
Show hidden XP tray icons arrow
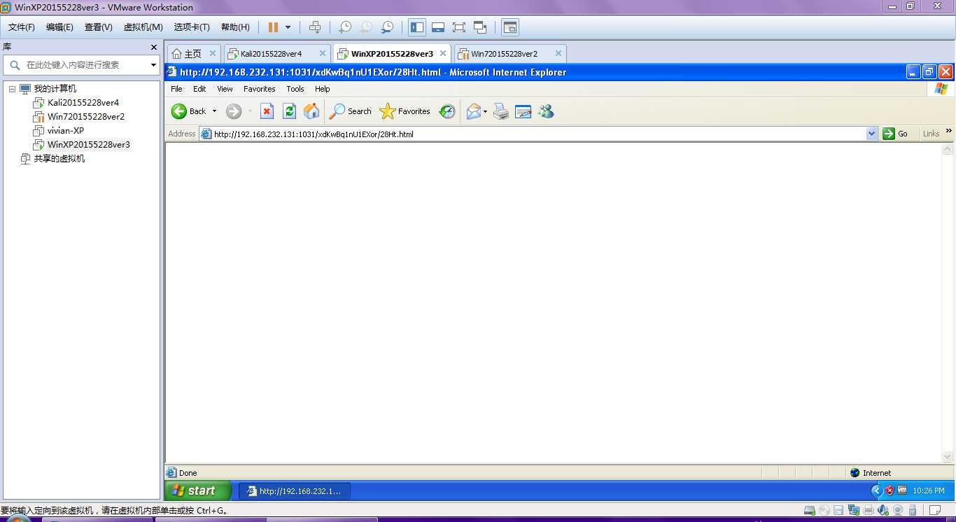click(876, 491)
